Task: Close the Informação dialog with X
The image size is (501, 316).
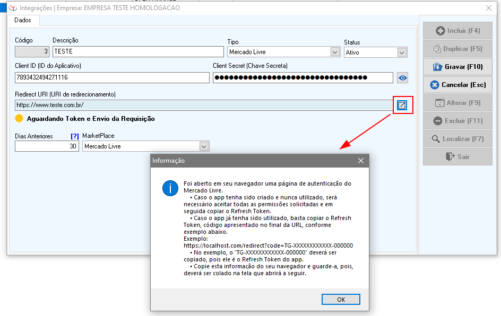Action: click(x=361, y=161)
